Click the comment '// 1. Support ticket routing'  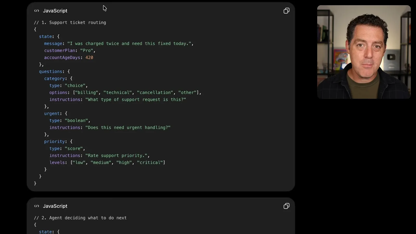(x=70, y=23)
